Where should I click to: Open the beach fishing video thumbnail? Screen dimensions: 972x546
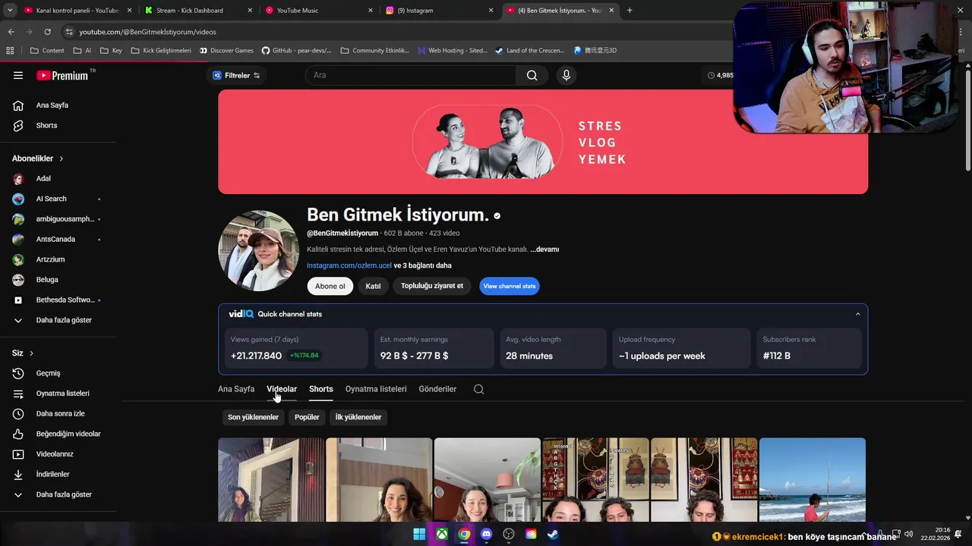(x=813, y=479)
